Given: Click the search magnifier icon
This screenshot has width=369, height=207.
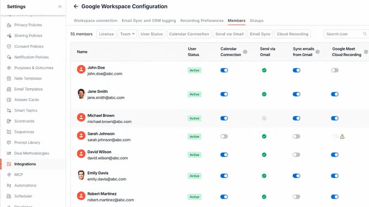Looking at the screenshot, I should coord(365,34).
